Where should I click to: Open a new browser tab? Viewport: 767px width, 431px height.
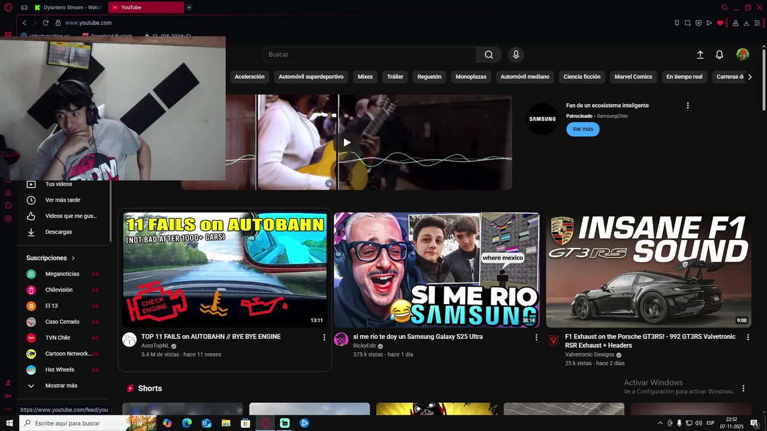pos(189,7)
